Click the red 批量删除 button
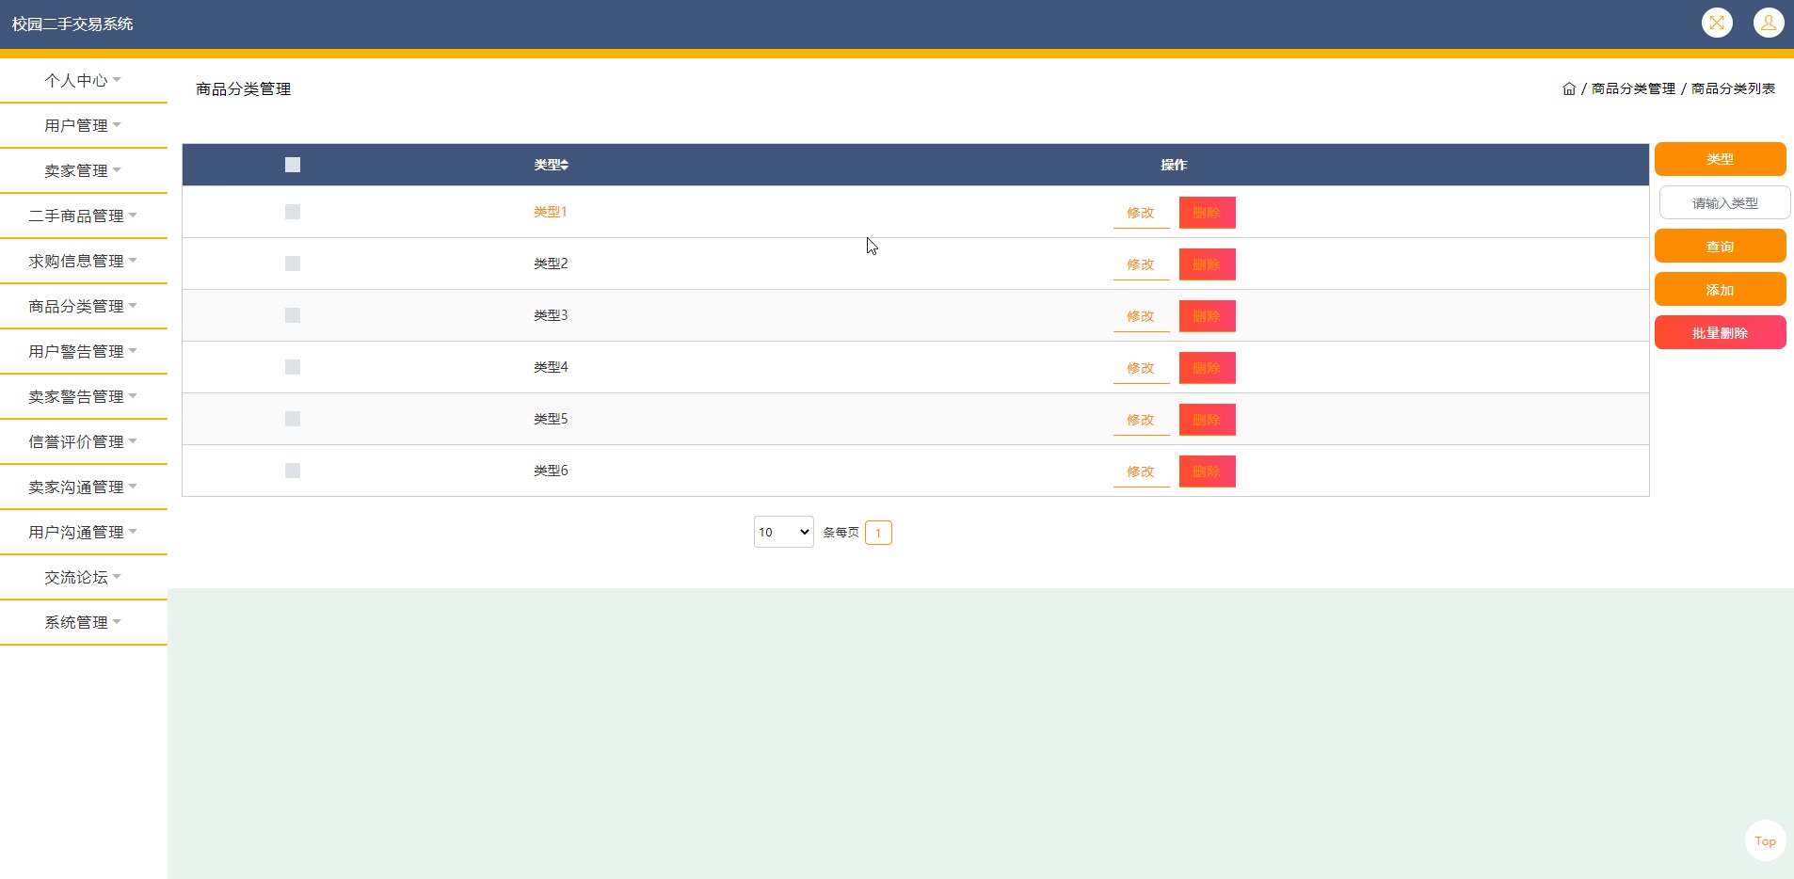Screen dimensions: 1794x879 click(1720, 332)
